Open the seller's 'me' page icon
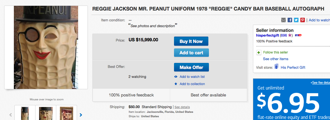The width and height of the screenshot is (330, 120). (298, 35)
